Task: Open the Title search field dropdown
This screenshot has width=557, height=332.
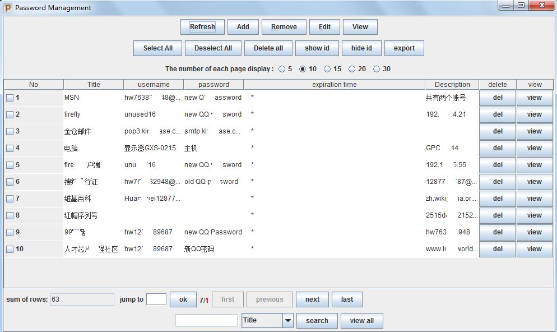Action: point(287,321)
